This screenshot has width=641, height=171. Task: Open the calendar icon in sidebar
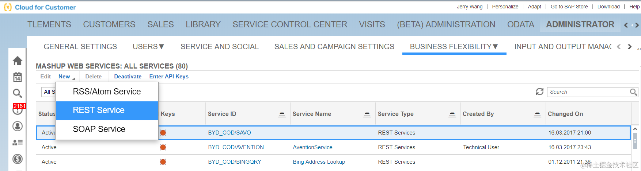[18, 77]
